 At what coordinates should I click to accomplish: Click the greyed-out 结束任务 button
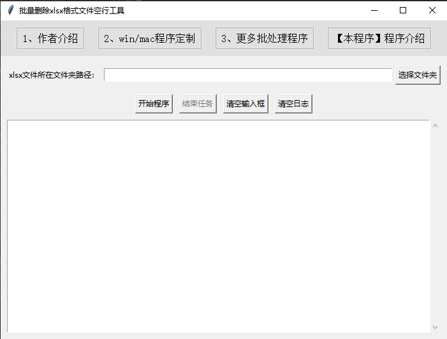(x=198, y=104)
